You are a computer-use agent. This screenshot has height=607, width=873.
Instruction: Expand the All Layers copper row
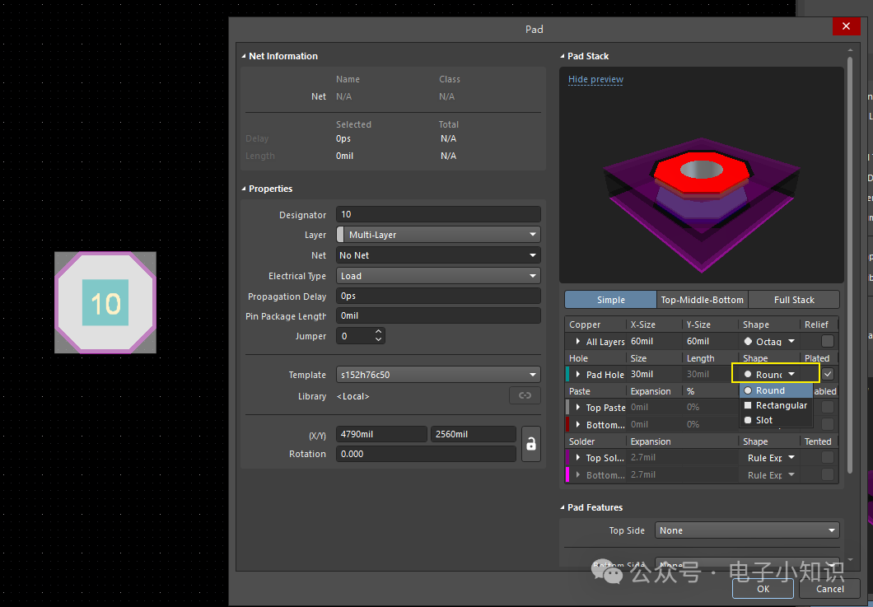click(x=578, y=341)
